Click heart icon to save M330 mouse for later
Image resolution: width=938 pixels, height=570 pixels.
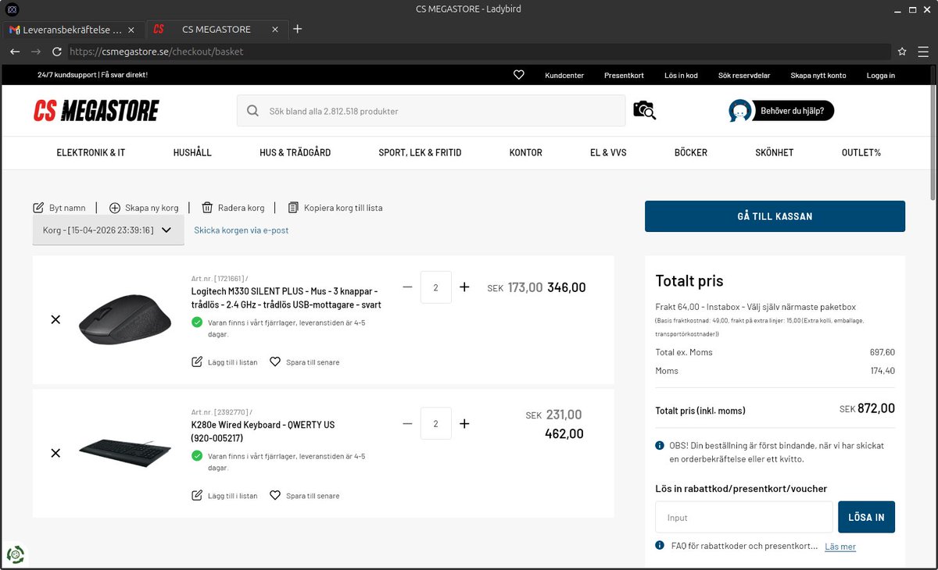click(275, 362)
